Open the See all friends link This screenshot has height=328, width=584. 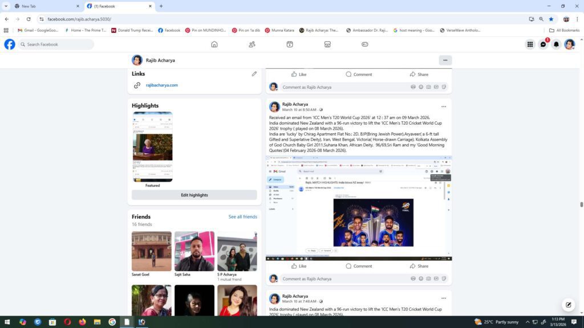tap(242, 217)
